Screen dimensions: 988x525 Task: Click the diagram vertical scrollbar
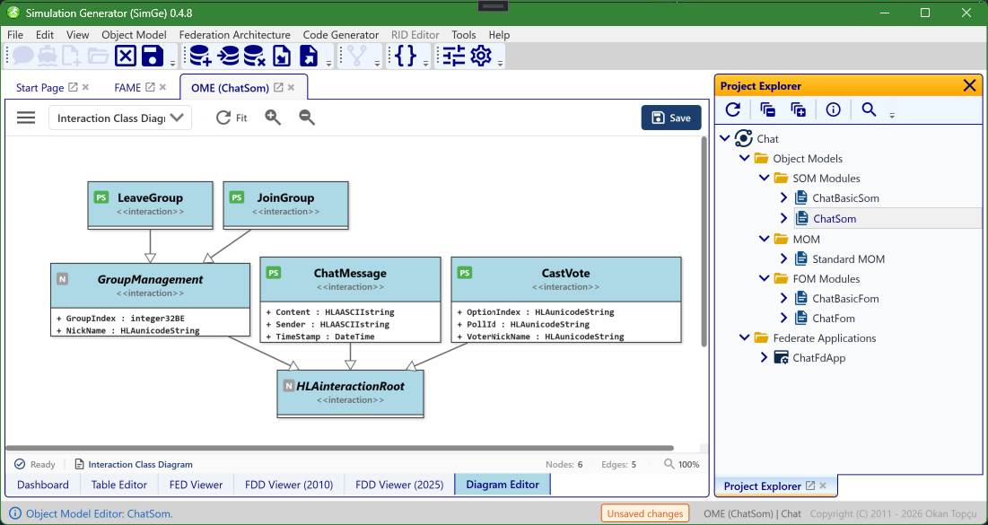point(704,242)
